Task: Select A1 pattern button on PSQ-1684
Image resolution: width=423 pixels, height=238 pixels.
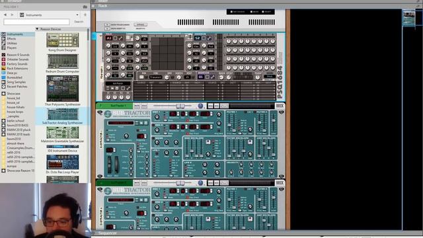Action: pos(108,38)
